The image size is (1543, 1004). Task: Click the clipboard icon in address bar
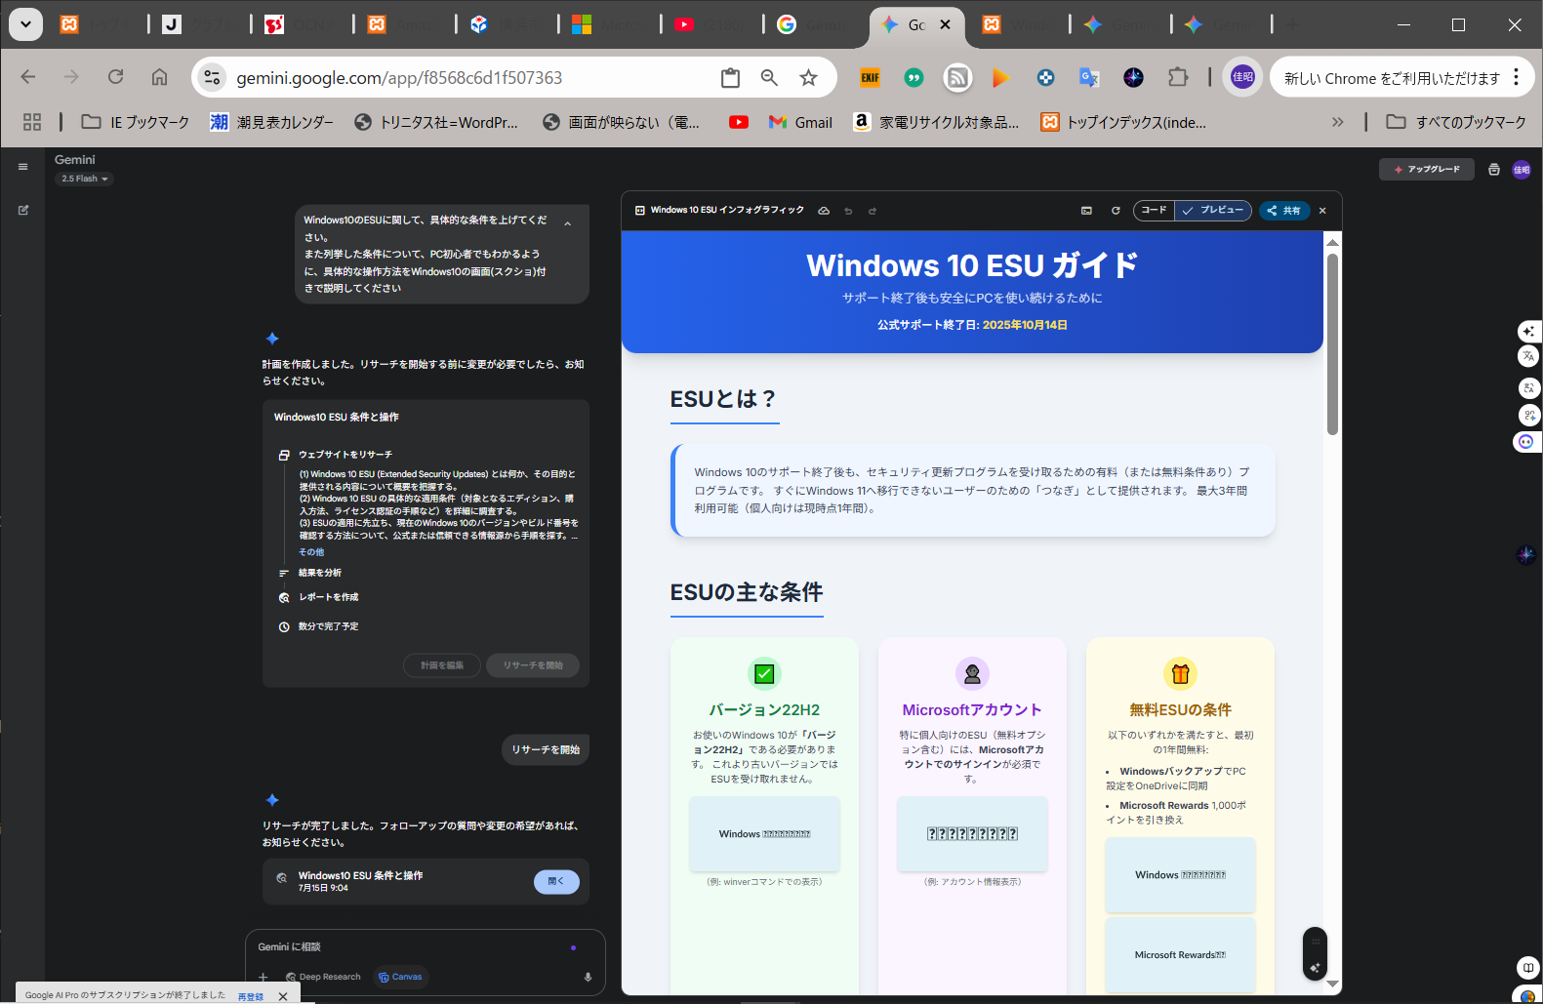tap(730, 78)
